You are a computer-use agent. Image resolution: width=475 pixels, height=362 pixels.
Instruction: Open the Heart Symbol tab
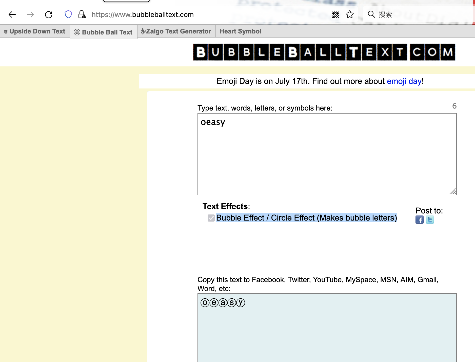point(241,31)
